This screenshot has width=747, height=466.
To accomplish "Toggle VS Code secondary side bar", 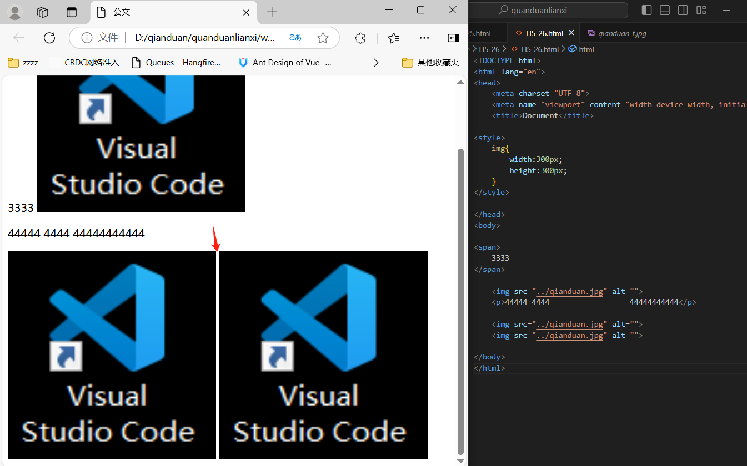I will (683, 10).
